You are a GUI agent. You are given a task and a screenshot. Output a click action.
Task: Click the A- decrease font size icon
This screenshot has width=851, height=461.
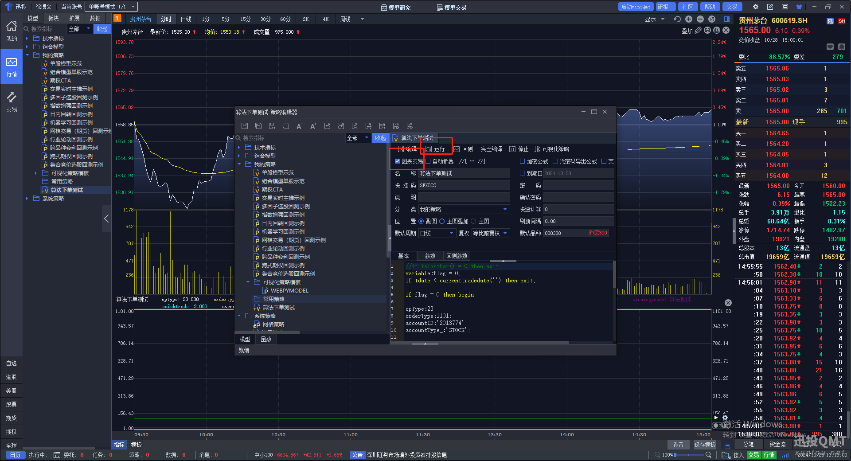299,126
